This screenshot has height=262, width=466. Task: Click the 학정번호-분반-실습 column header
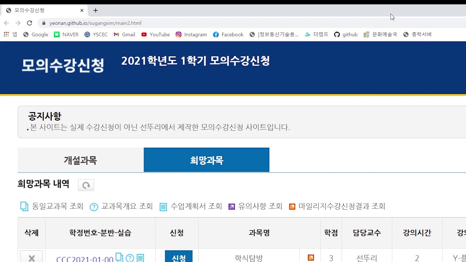pos(100,233)
